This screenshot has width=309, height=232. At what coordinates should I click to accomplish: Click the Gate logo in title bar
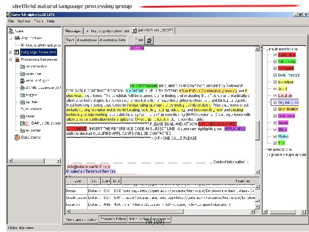coord(9,15)
